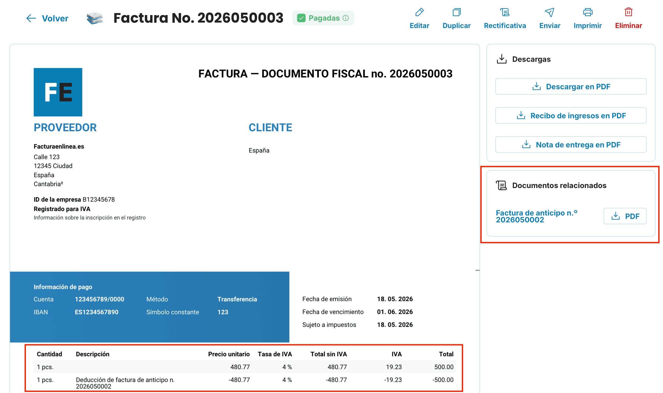This screenshot has width=663, height=393.
Task: Click the Factura No. 2026050003 page title
Action: click(x=198, y=18)
